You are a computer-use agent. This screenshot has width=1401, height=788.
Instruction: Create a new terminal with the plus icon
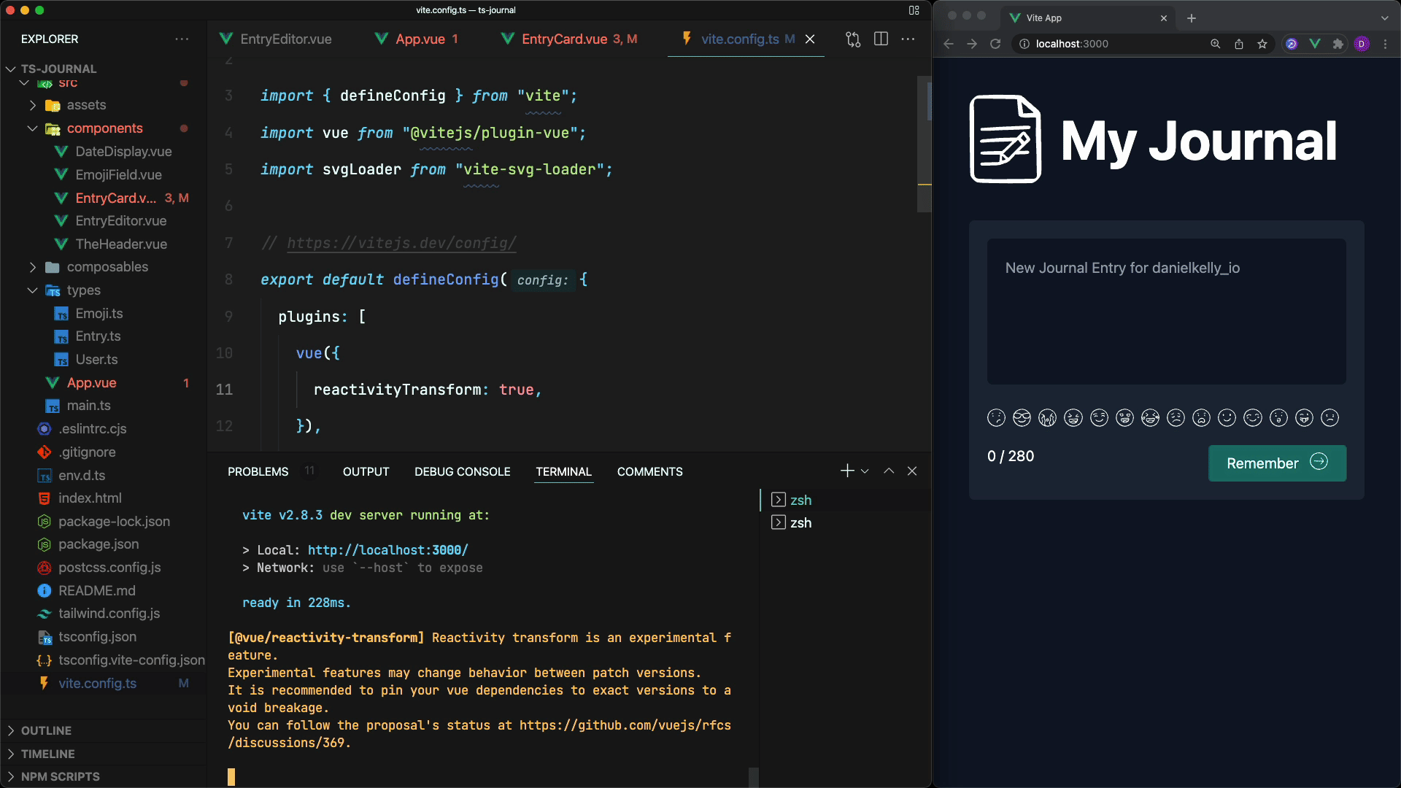coord(847,471)
